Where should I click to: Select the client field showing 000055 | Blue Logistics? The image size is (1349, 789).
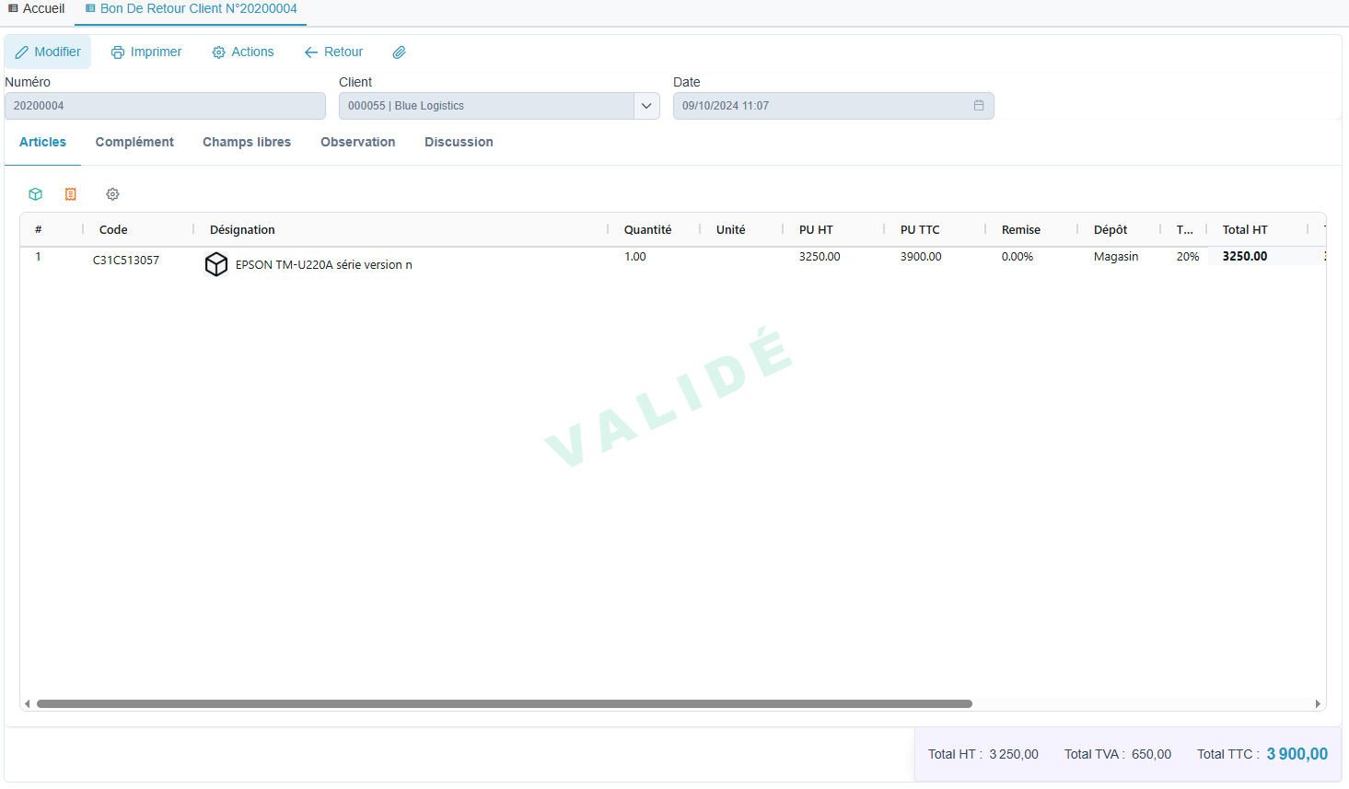coord(488,106)
